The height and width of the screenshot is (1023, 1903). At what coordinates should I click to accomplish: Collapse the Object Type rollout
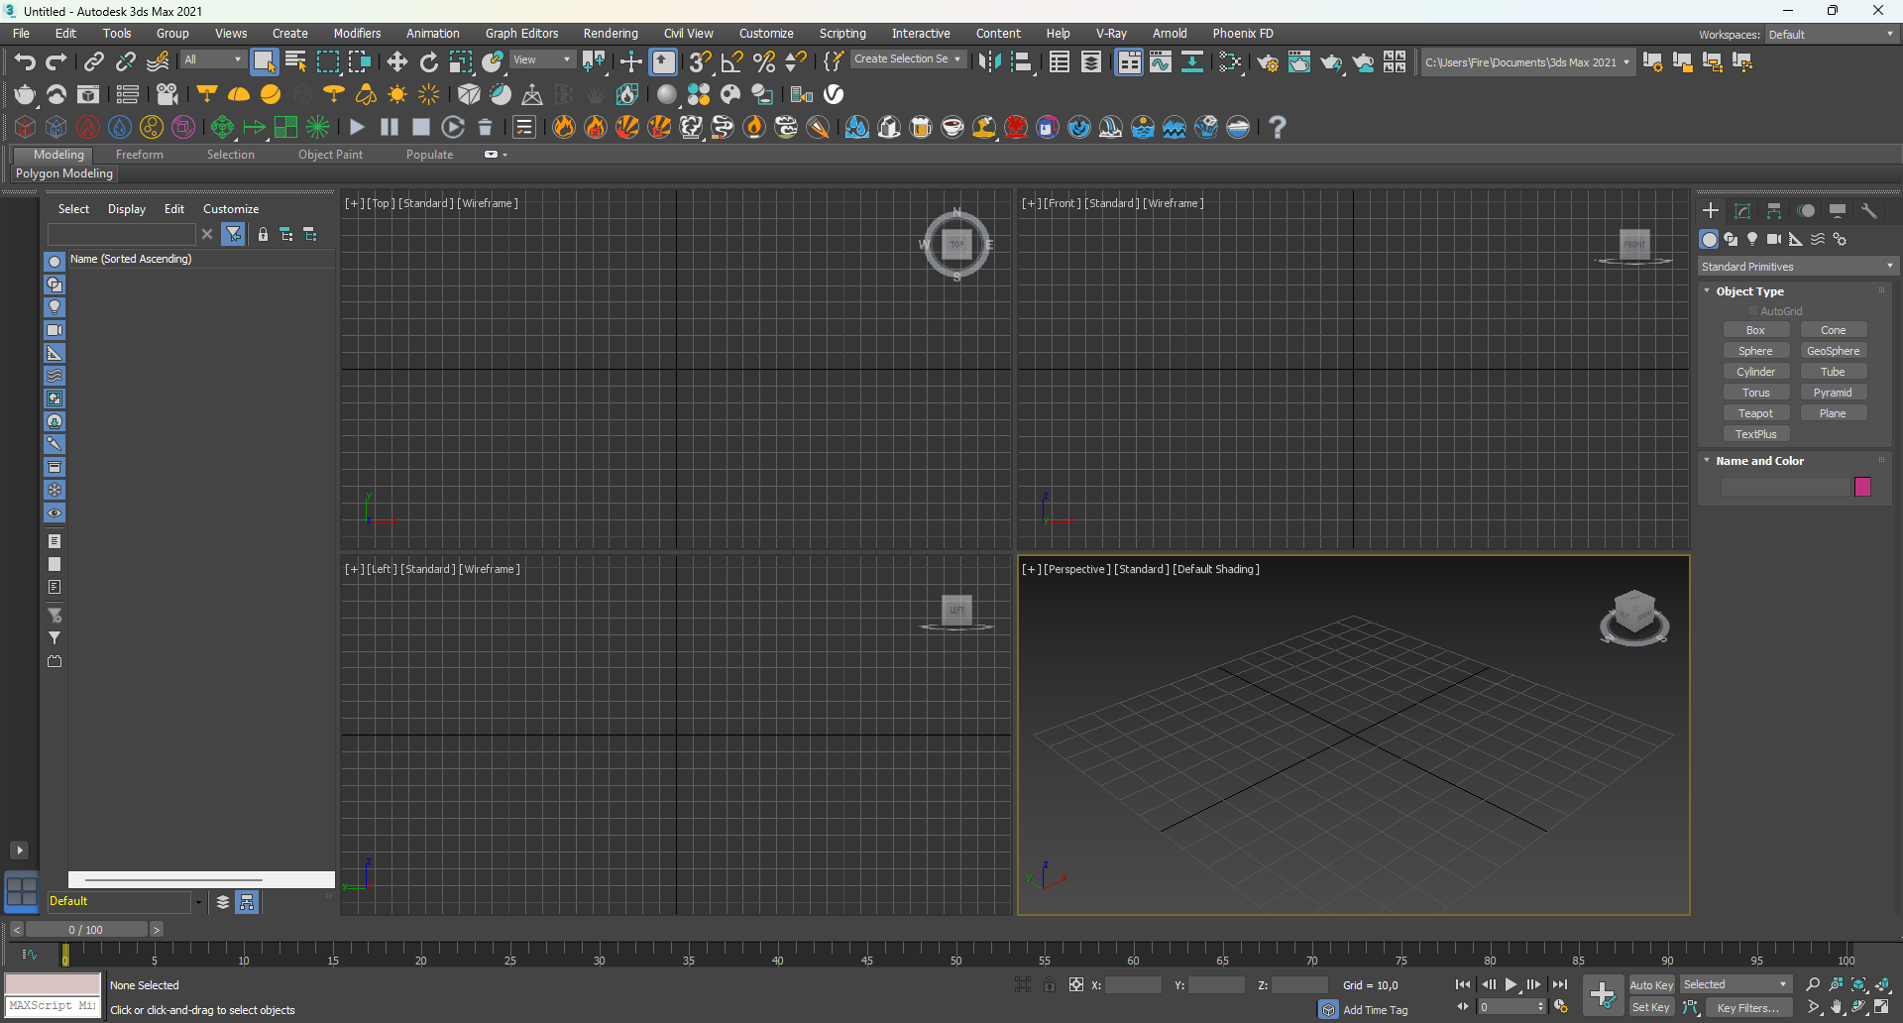pyautogui.click(x=1749, y=291)
